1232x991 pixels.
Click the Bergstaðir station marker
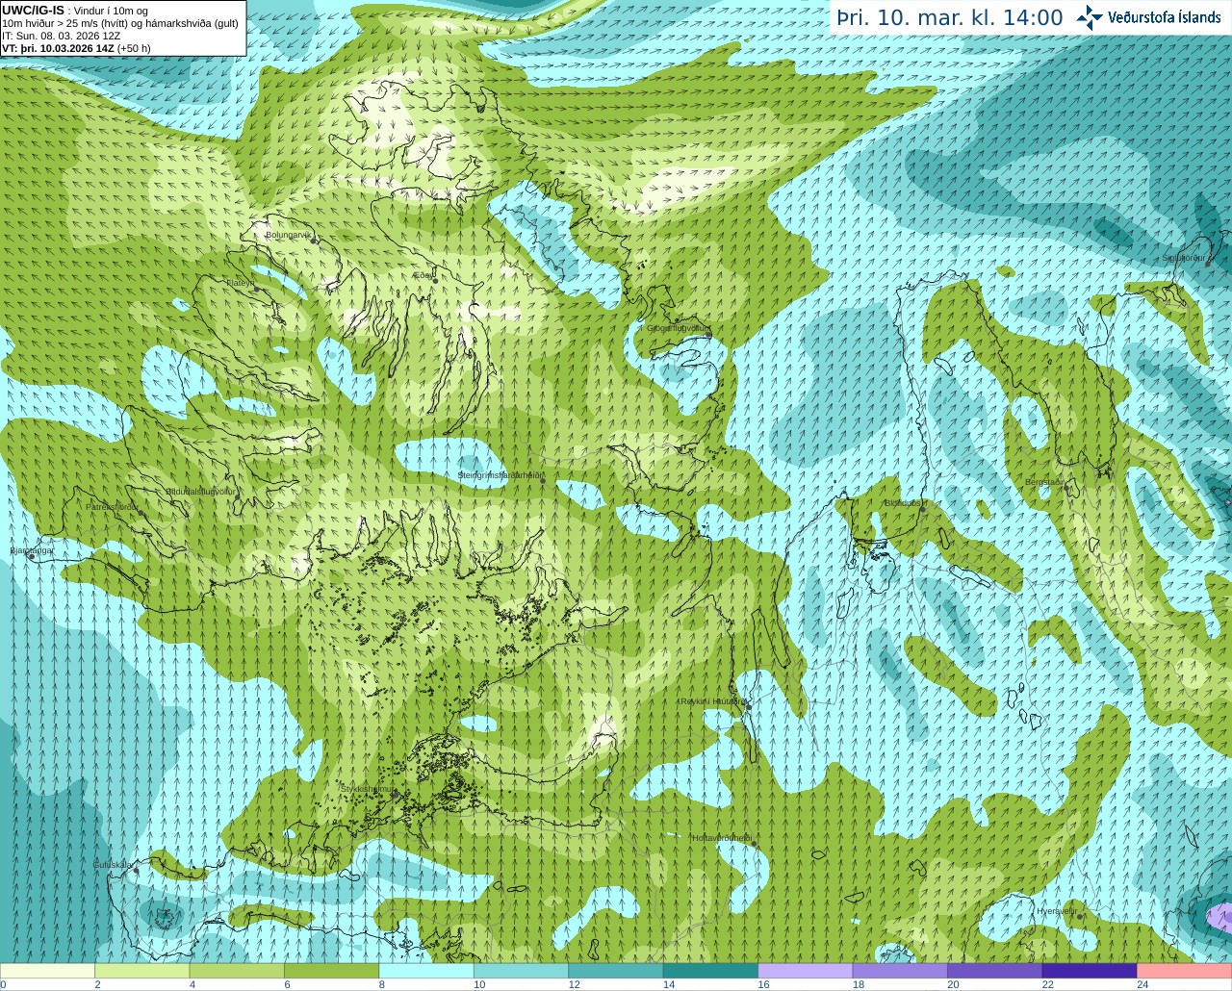point(1066,488)
